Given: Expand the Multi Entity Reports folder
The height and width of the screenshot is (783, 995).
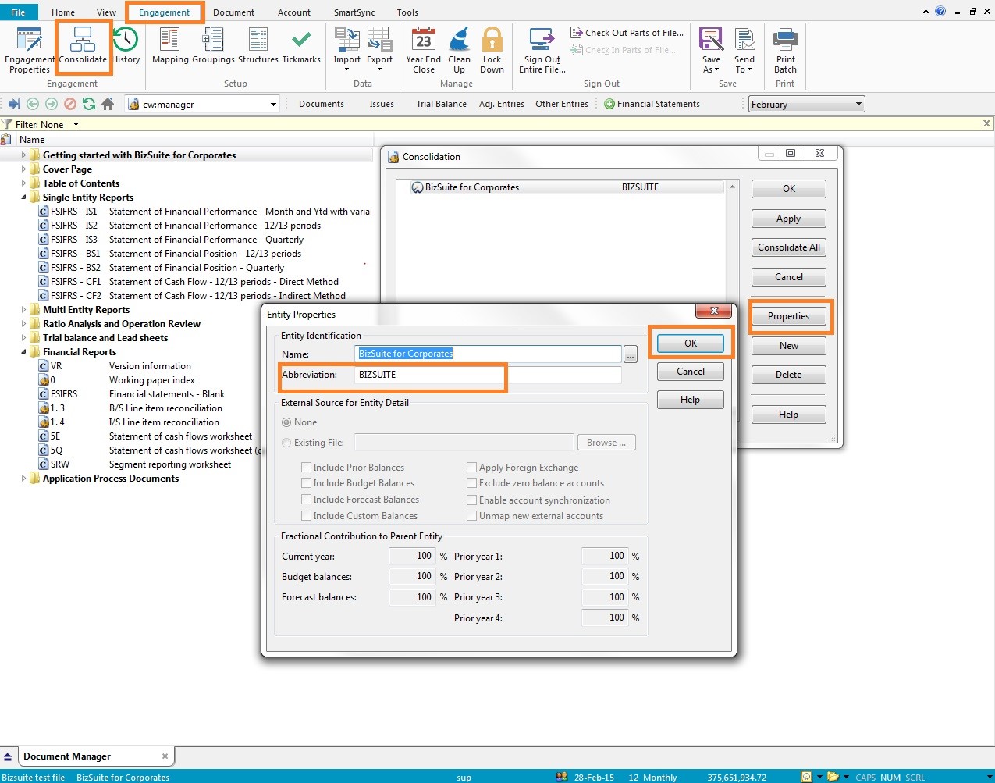Looking at the screenshot, I should (x=23, y=310).
